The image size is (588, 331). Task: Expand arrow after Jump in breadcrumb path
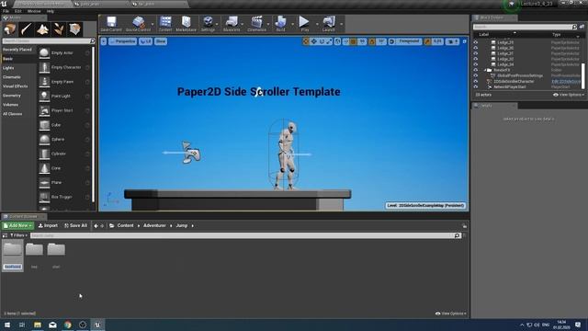coord(193,225)
